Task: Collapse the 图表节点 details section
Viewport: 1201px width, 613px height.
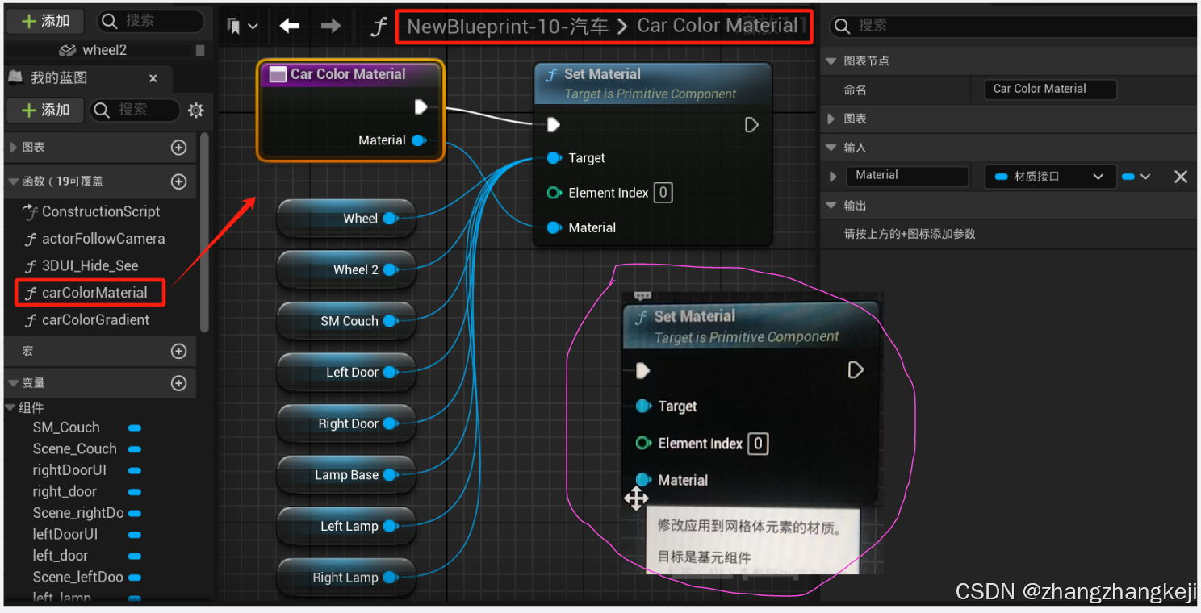Action: click(831, 60)
